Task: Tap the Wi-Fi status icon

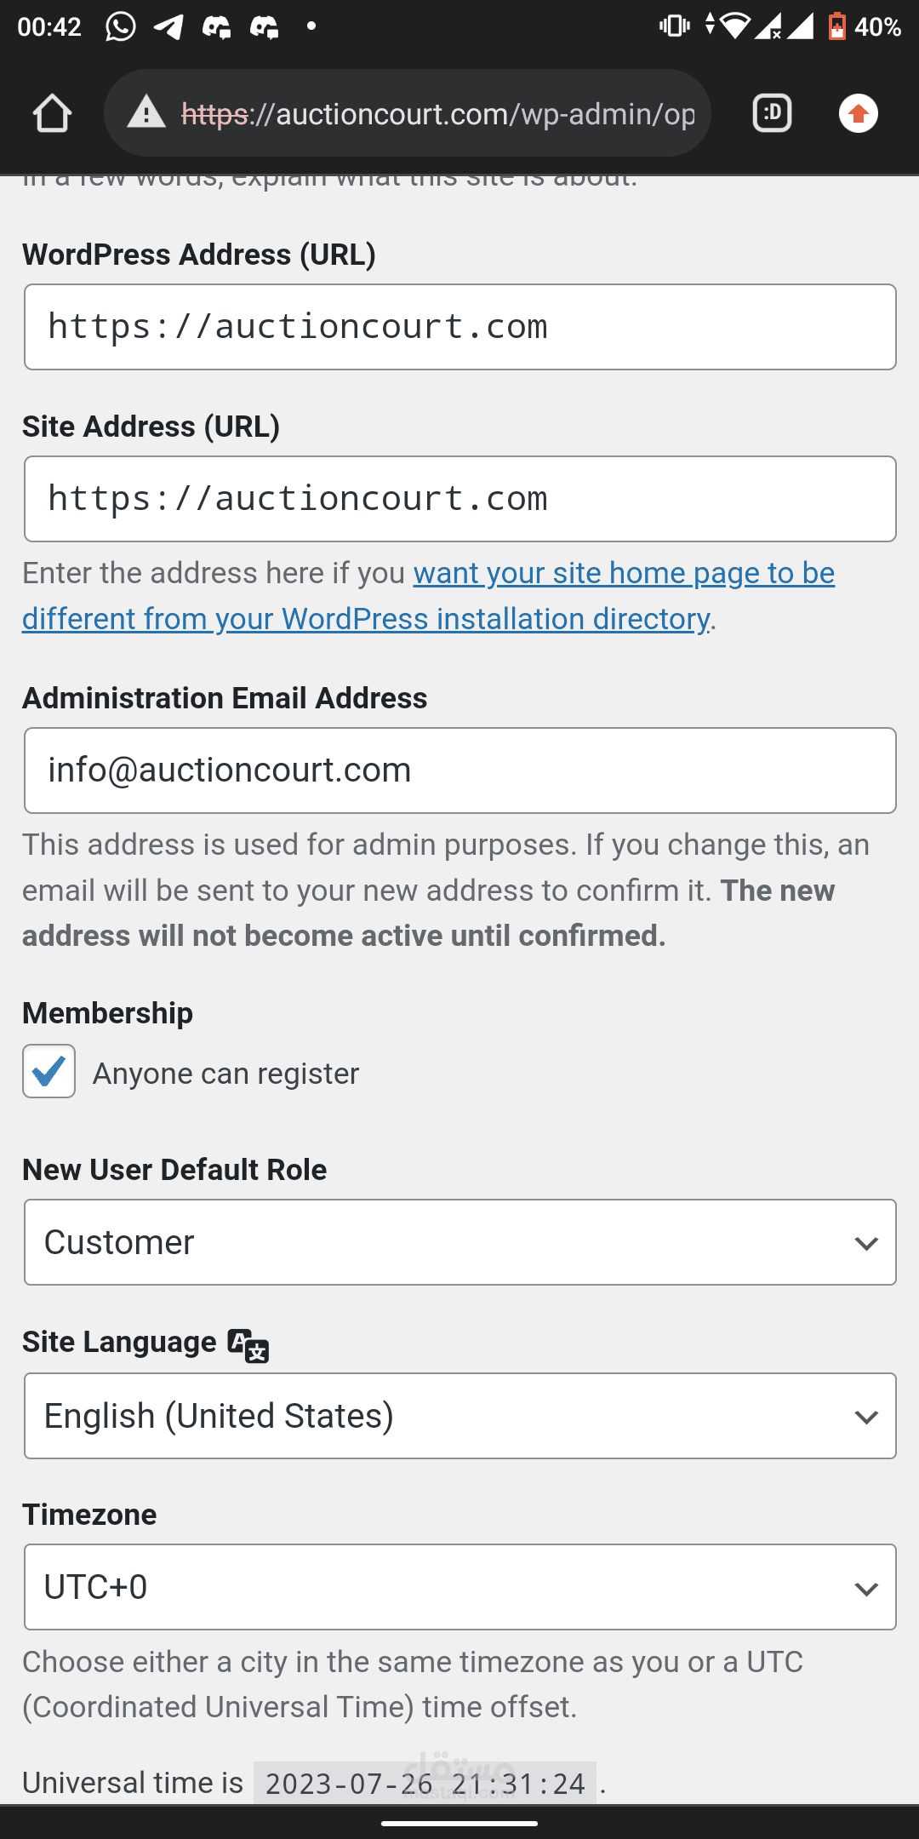Action: [737, 26]
